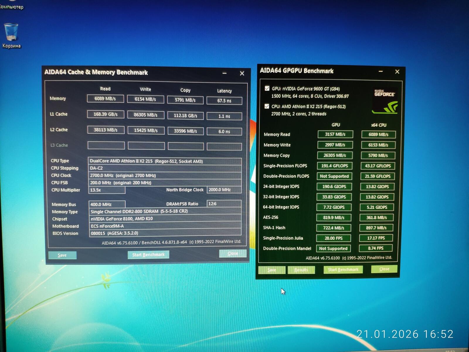
Task: Click x64 CPU Single-Precision Julia value 17.17 FPS
Action: pyautogui.click(x=376, y=238)
